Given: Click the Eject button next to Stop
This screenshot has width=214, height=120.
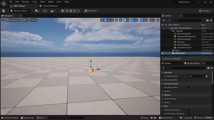Looking at the screenshot, I should tap(75, 11).
